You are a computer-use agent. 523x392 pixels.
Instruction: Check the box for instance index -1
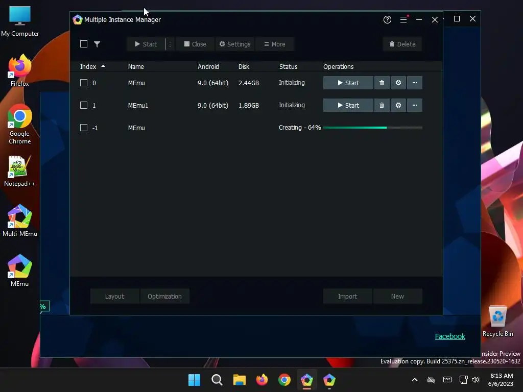(x=84, y=128)
